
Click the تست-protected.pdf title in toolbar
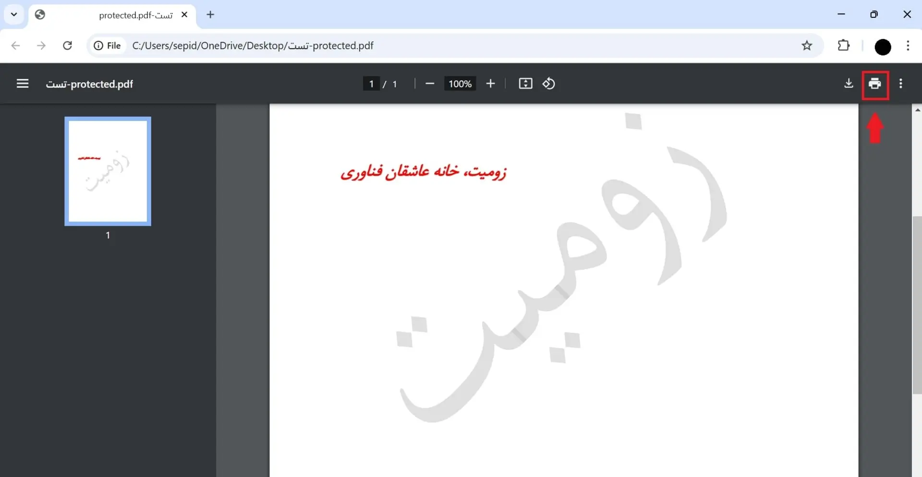tap(89, 84)
